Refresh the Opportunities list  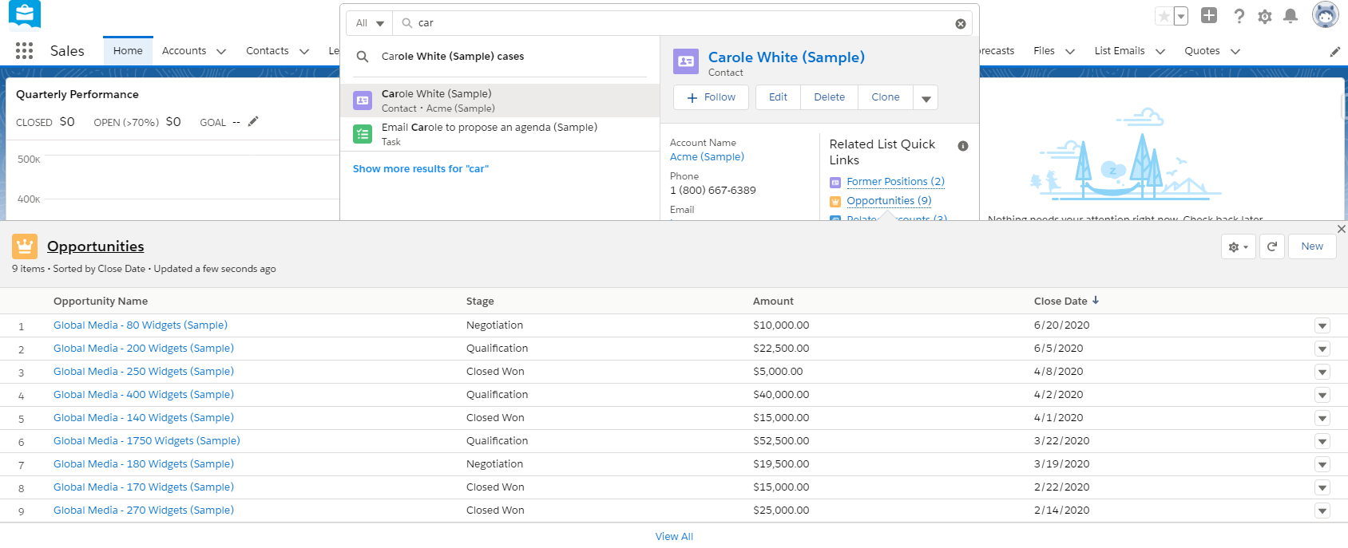(x=1272, y=246)
